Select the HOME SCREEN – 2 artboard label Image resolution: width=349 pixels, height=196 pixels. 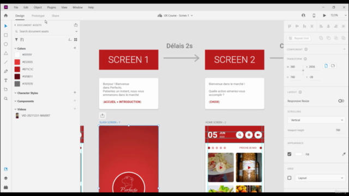click(x=215, y=122)
